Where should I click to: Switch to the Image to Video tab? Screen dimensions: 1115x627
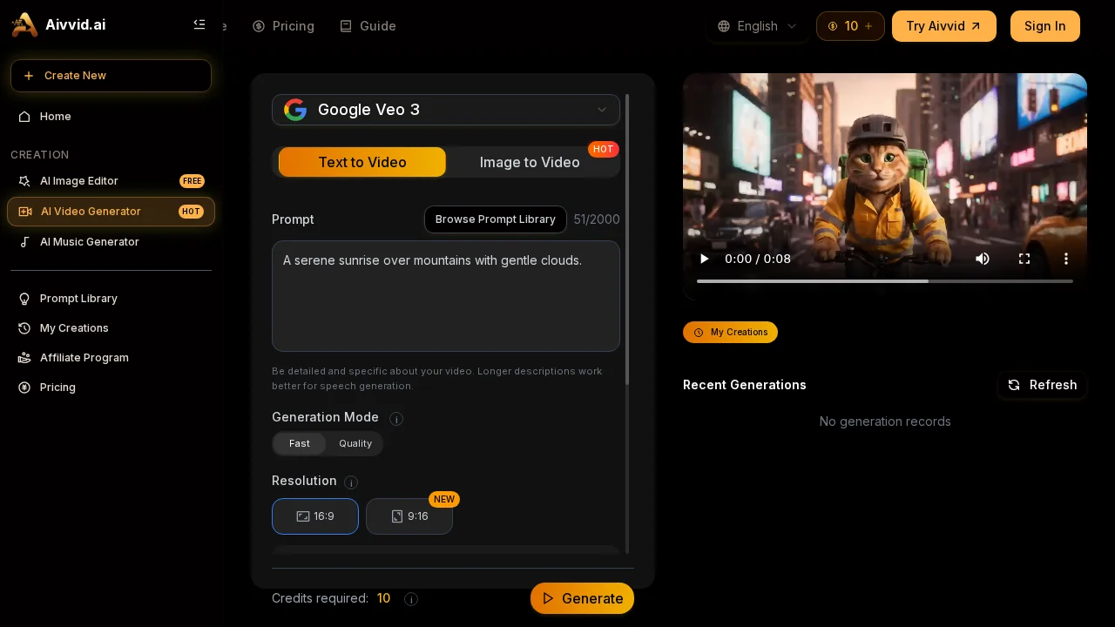point(530,162)
